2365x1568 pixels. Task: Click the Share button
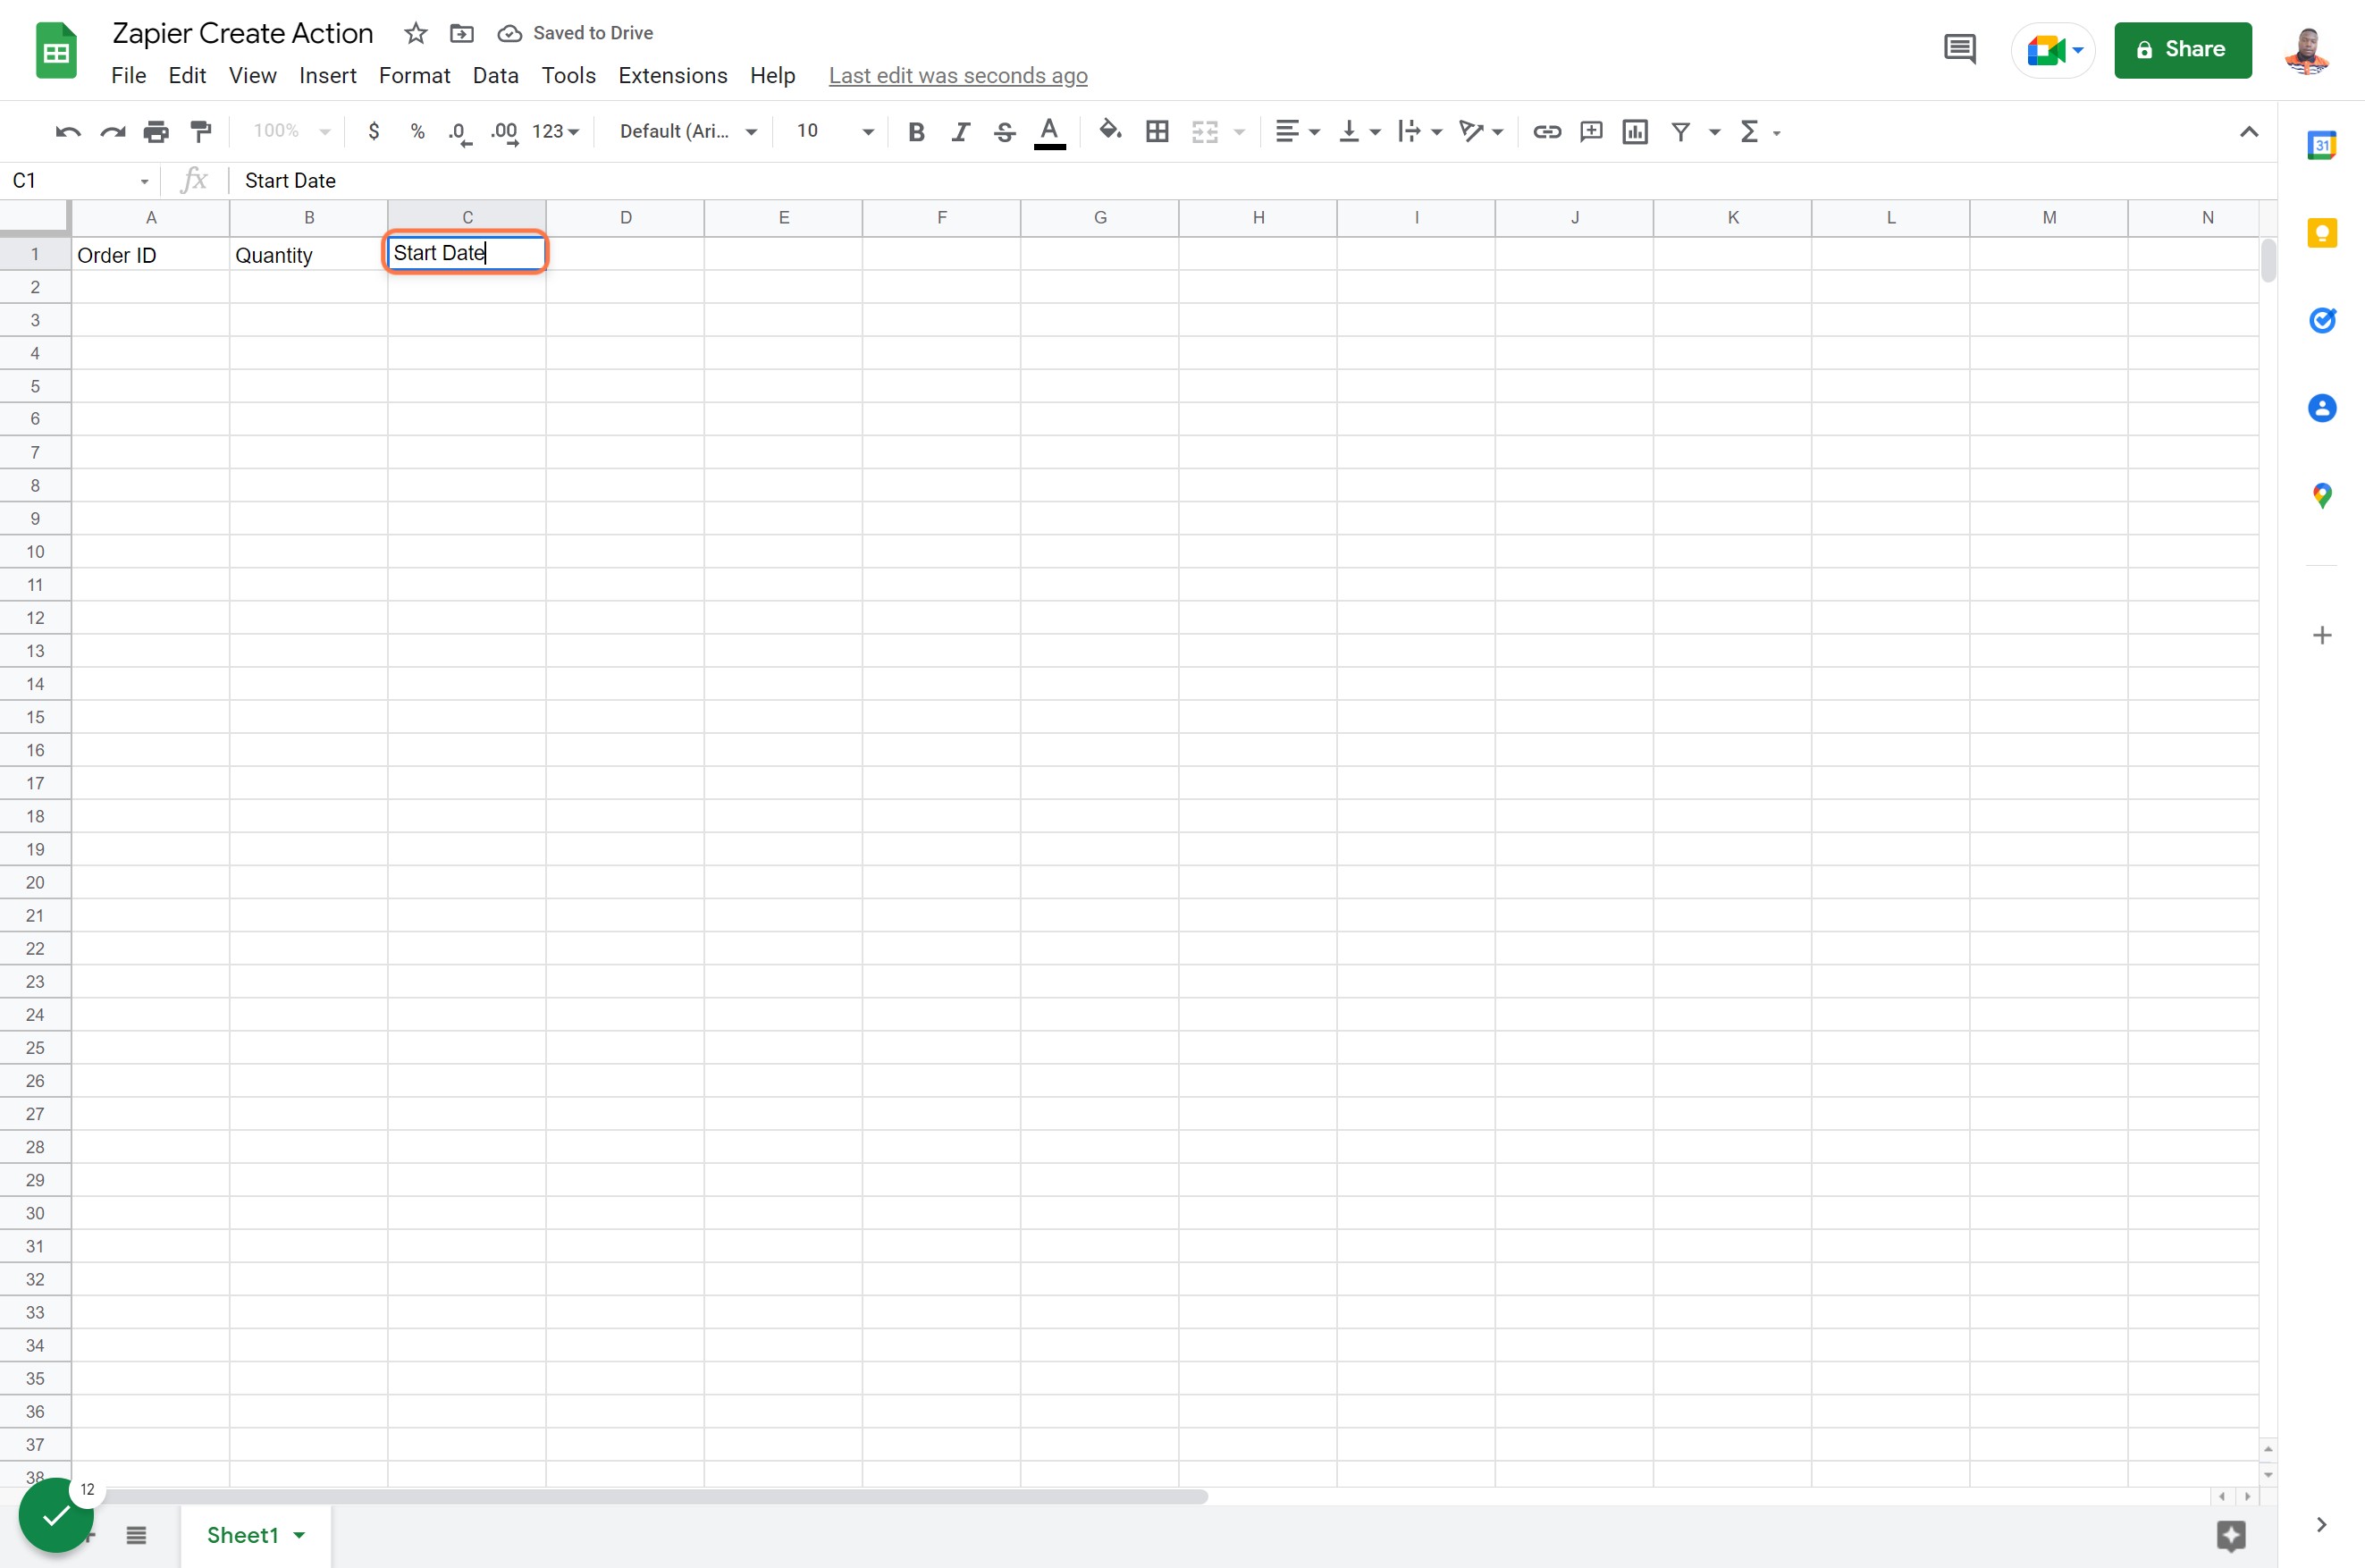(x=2183, y=50)
